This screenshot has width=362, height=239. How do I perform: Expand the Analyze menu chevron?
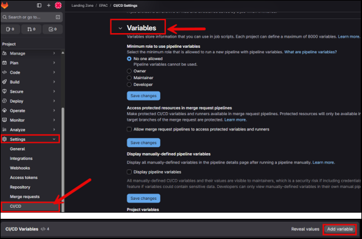54,129
